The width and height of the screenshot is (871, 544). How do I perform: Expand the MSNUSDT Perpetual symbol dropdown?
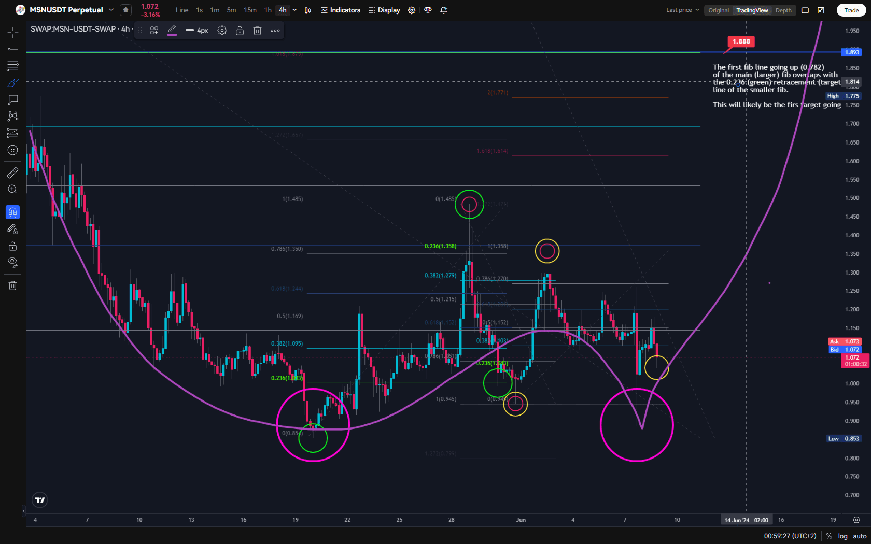click(111, 10)
